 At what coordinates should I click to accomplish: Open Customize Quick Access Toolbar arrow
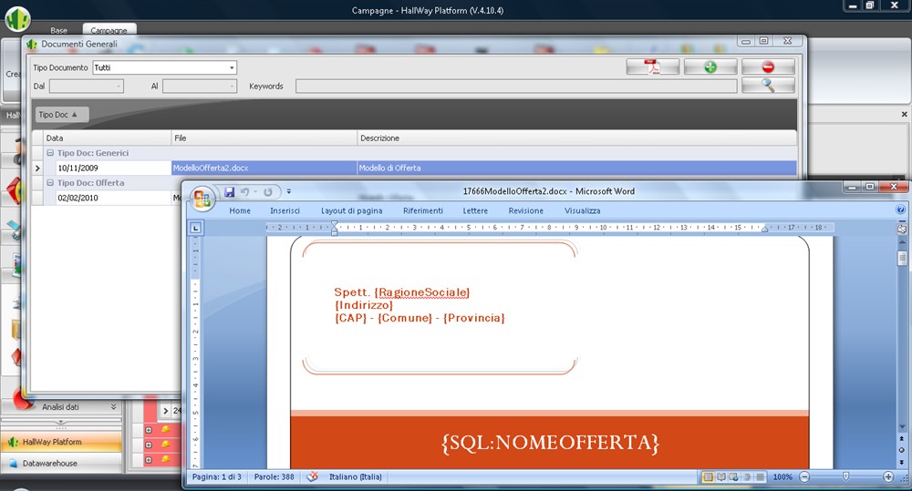[x=289, y=191]
